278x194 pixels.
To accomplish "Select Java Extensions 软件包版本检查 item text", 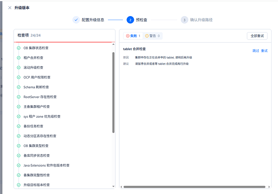I will [x=46, y=165].
